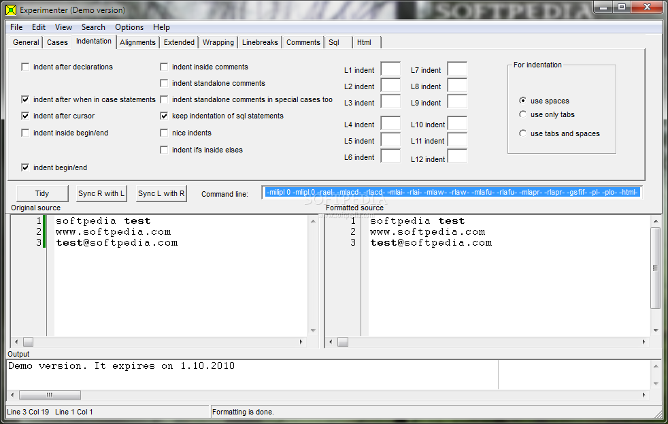
Task: Click the L4 indent field
Action: coord(390,124)
